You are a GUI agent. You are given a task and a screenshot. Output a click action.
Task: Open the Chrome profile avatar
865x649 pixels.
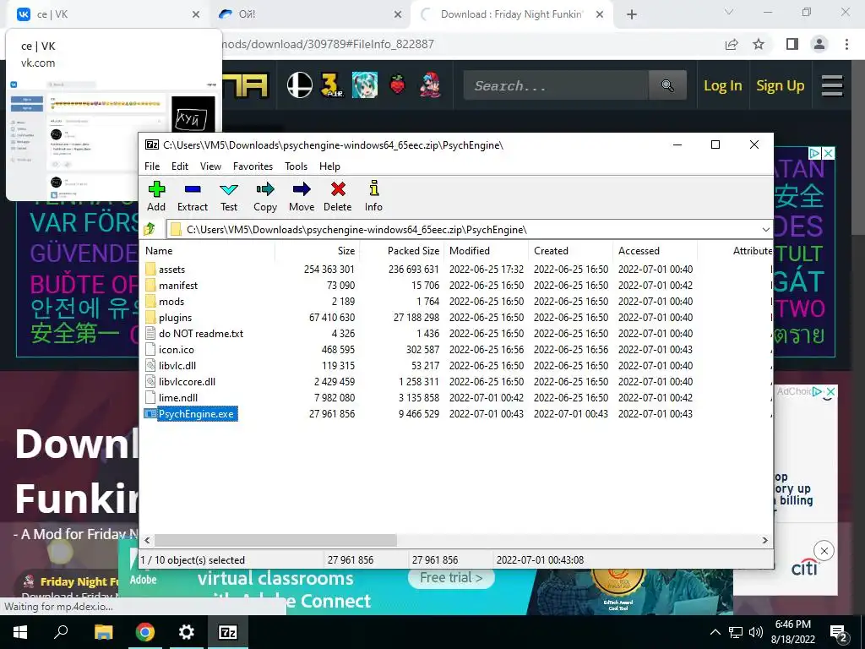pos(819,44)
